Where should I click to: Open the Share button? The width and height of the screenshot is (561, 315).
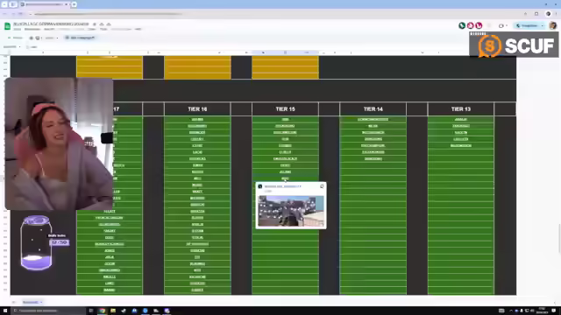click(x=527, y=25)
